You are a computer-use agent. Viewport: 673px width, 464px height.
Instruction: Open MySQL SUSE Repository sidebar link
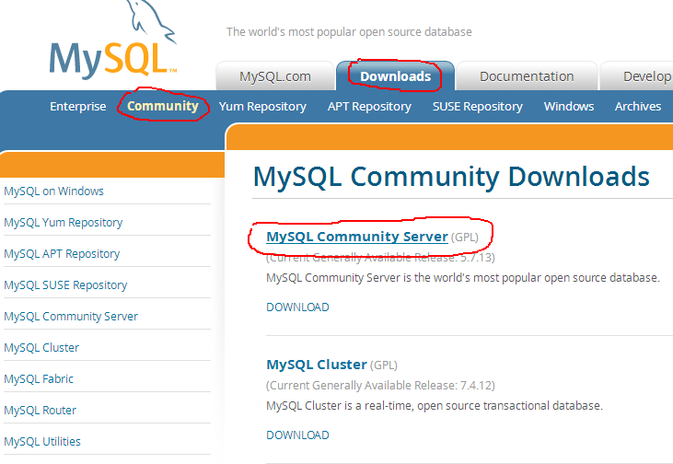click(65, 285)
